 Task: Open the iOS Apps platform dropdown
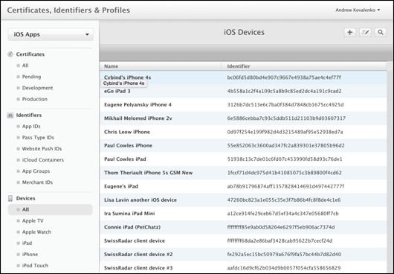(51, 34)
